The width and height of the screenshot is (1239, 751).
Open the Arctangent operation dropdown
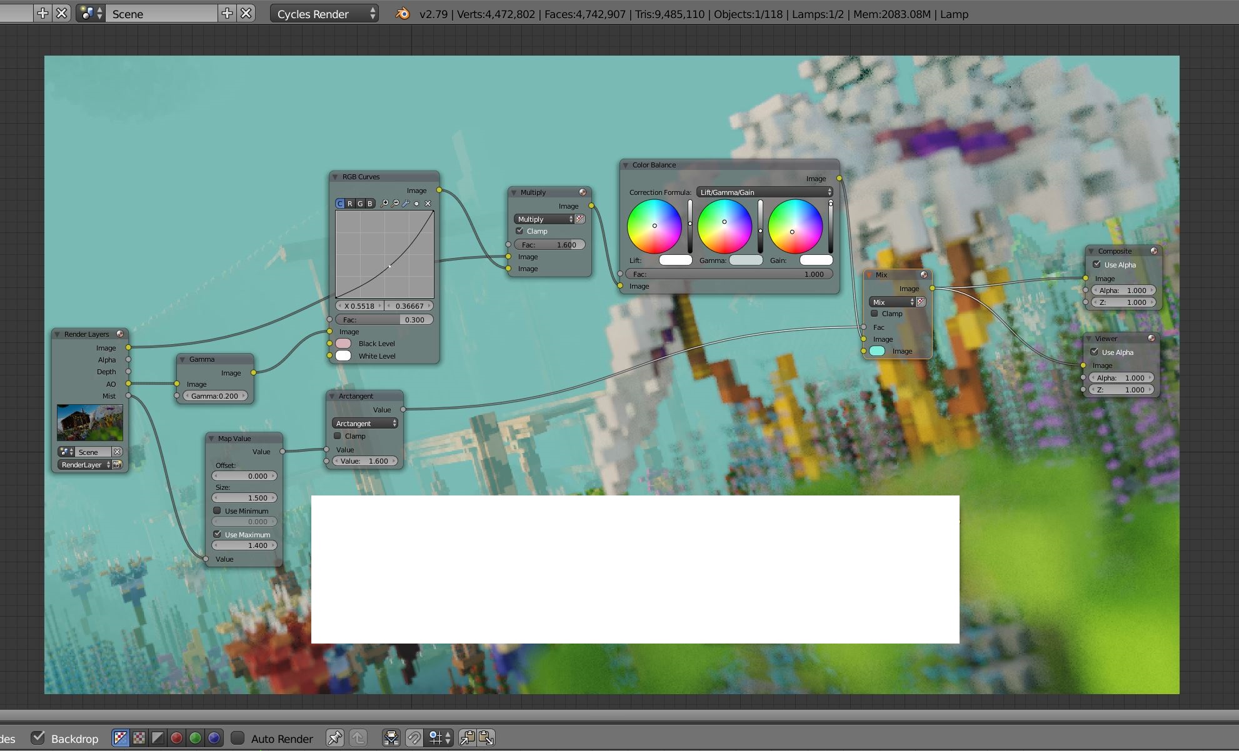pos(365,423)
